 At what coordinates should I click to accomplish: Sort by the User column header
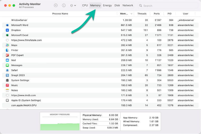185,14
